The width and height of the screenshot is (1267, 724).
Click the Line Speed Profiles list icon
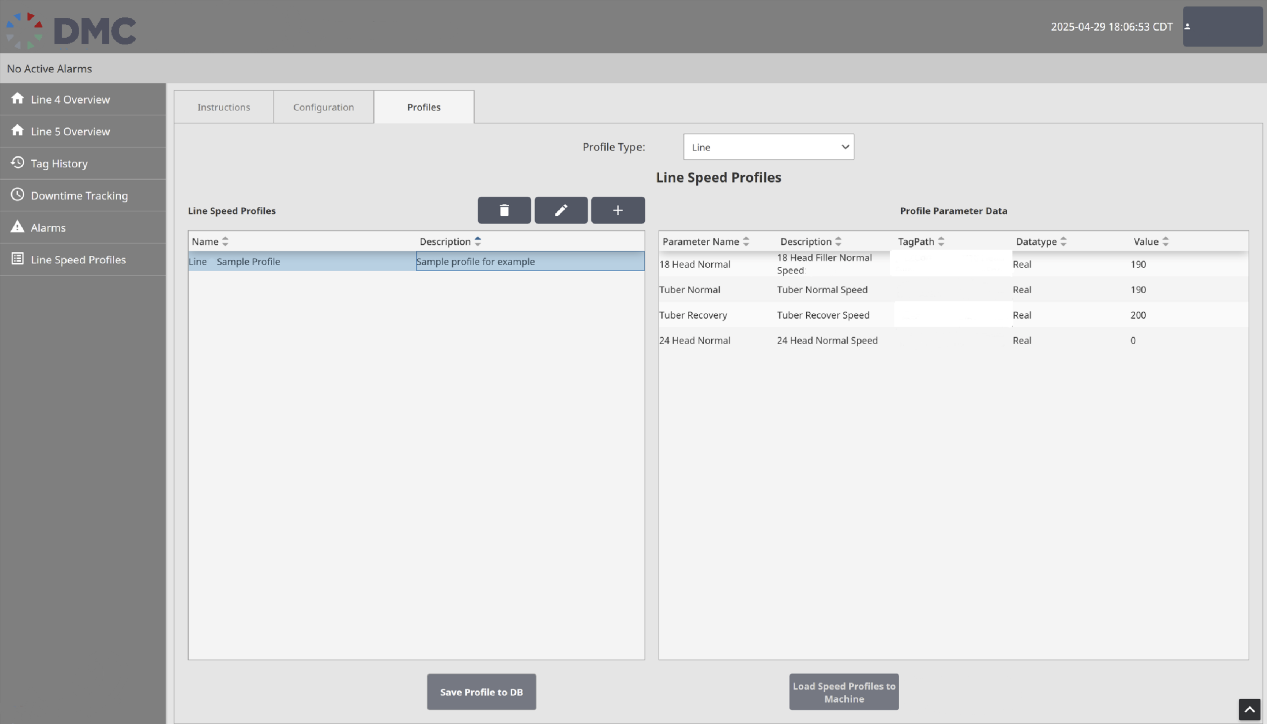coord(17,258)
